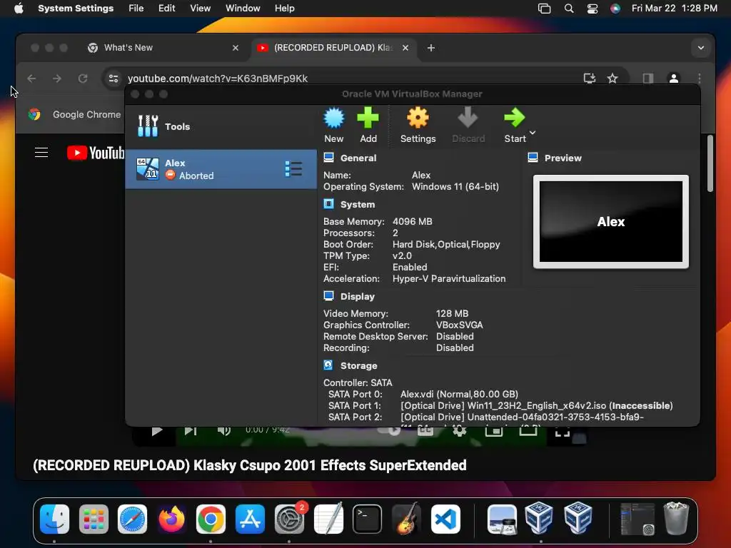The image size is (731, 548).
Task: Click the Klasky Csupo video title
Action: pyautogui.click(x=249, y=465)
